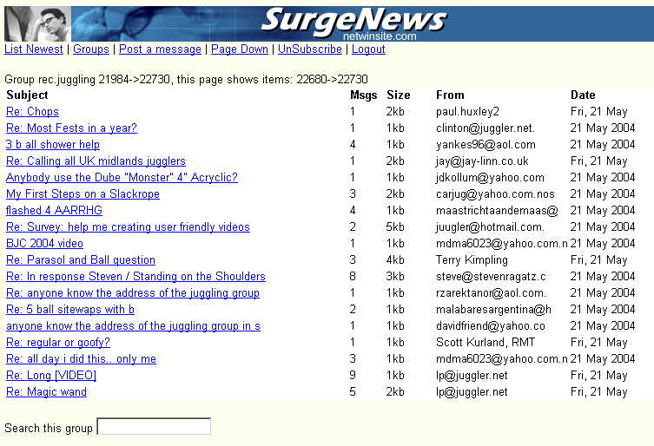Click the SurgeNews banner logo
The image size is (654, 446).
coord(353,22)
